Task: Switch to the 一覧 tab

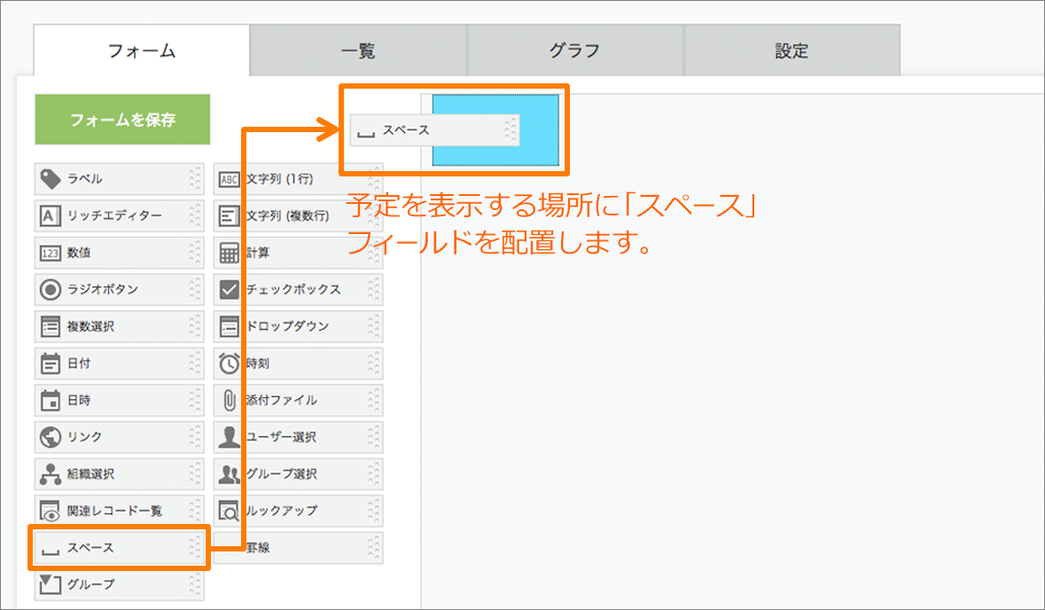Action: [x=360, y=51]
